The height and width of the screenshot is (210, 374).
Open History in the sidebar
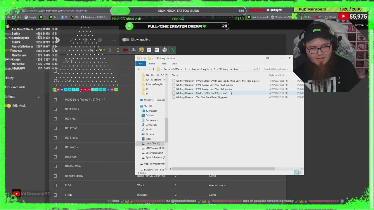(x=9, y=78)
